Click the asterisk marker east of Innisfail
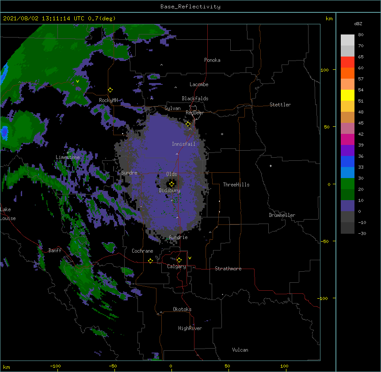 point(222,134)
